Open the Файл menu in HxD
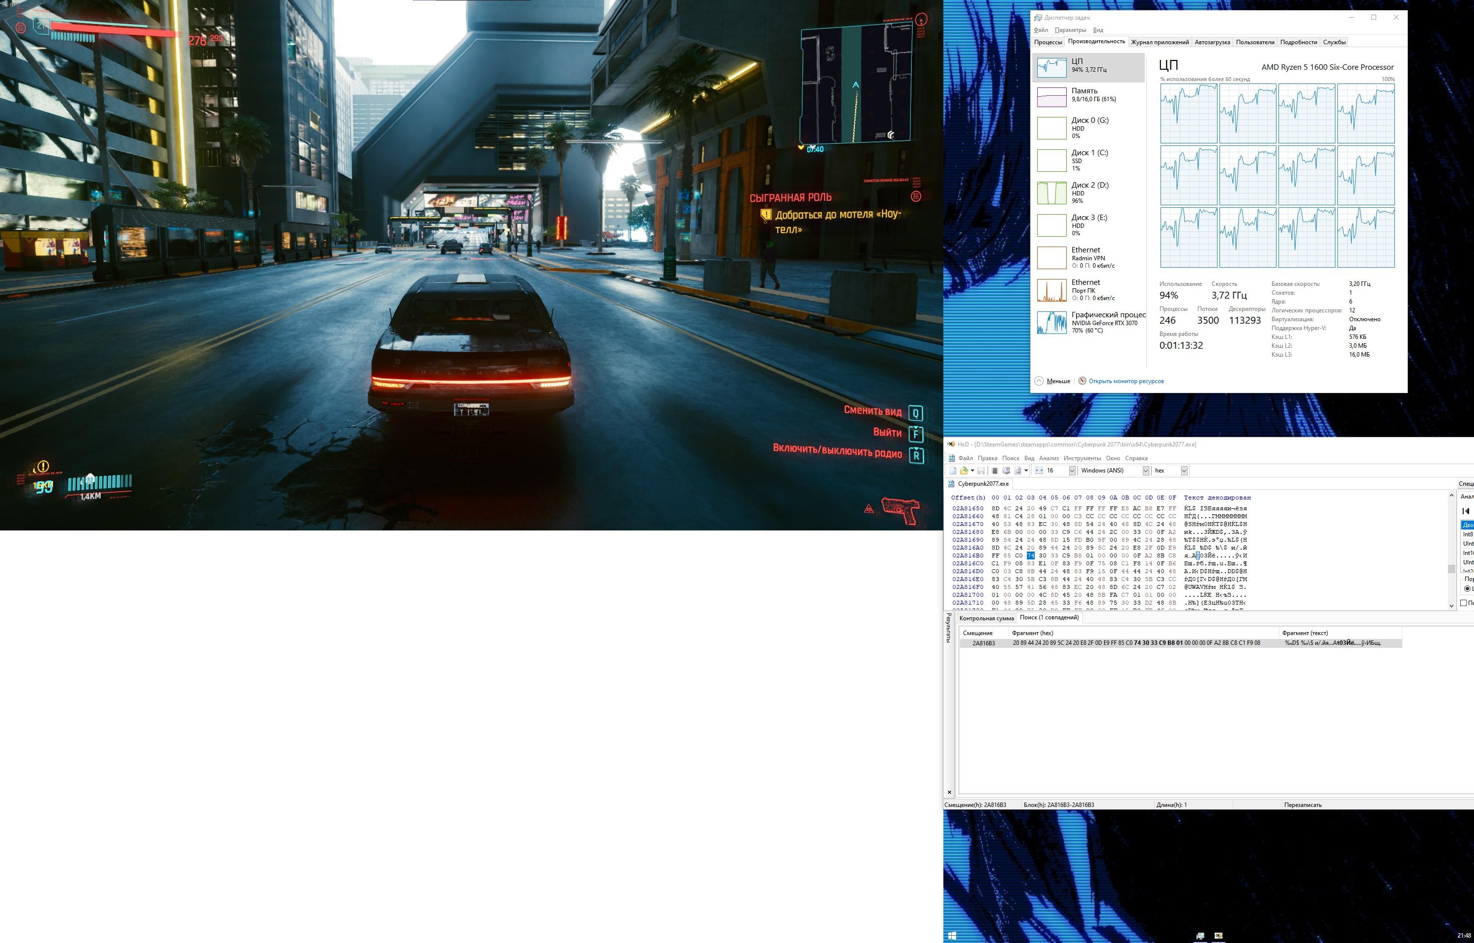Screen dimensions: 1474x943 (x=966, y=459)
